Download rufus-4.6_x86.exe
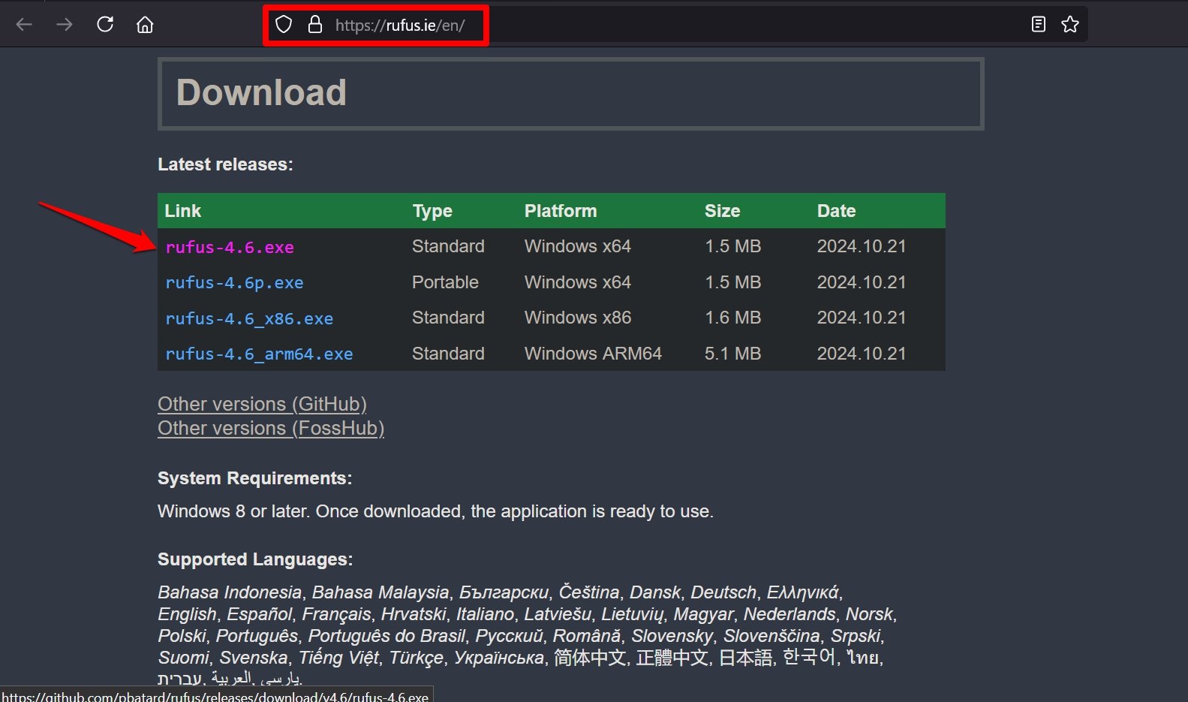This screenshot has width=1188, height=702. pyautogui.click(x=249, y=318)
